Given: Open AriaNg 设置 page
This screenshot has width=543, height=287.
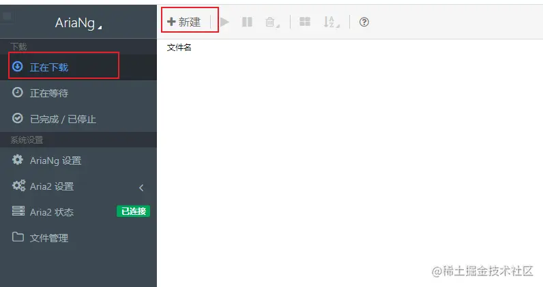Looking at the screenshot, I should pos(78,161).
